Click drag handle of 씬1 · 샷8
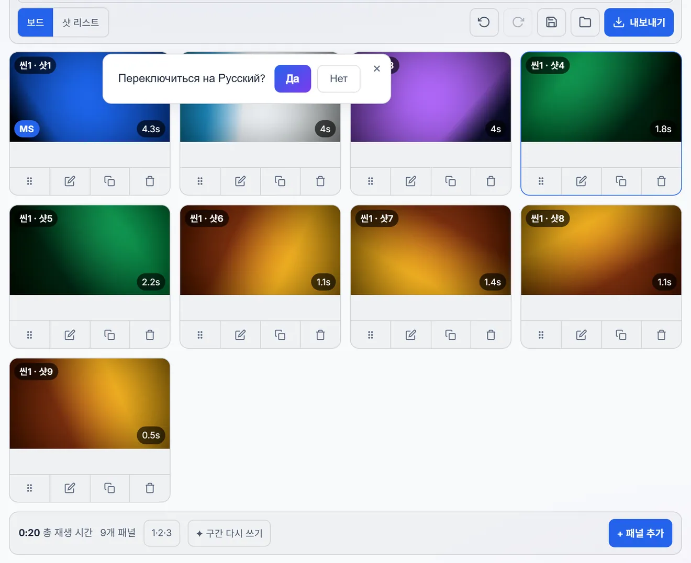 (x=541, y=335)
